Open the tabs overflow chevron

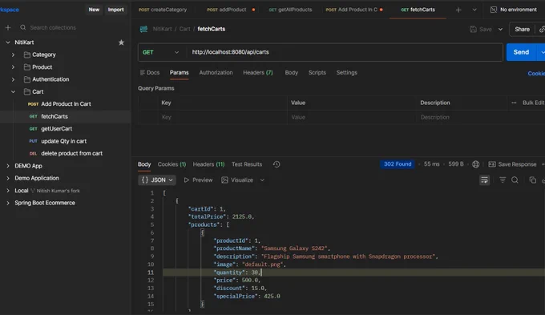474,10
